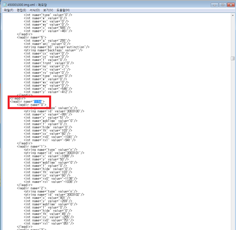
Task: Click the Notepad icon in the title bar
Action: pyautogui.click(x=5, y=5)
